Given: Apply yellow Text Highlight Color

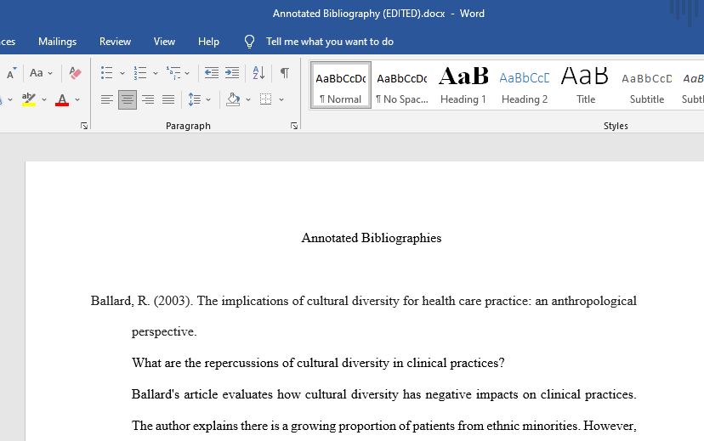Looking at the screenshot, I should pyautogui.click(x=29, y=99).
